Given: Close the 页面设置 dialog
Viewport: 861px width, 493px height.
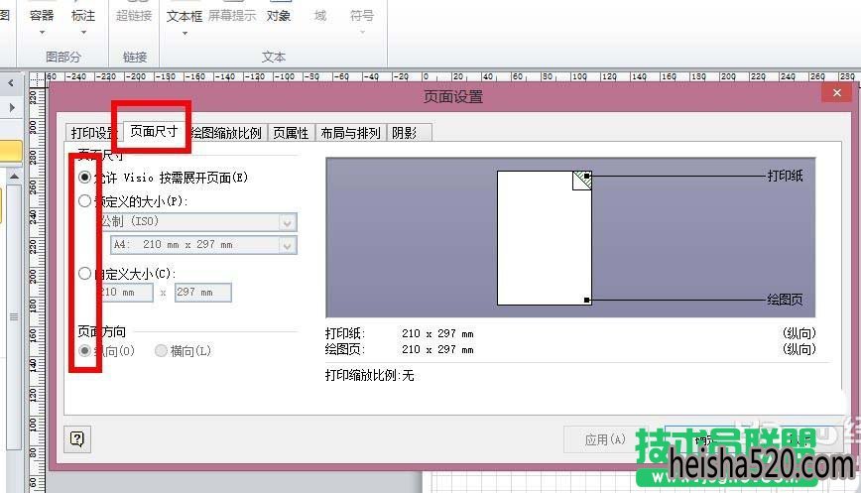Looking at the screenshot, I should [836, 93].
